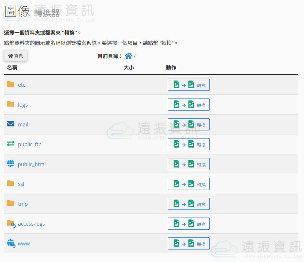Screen dimensions: 304x262
Task: Click the 轉換 button for access-logs
Action: [x=188, y=224]
